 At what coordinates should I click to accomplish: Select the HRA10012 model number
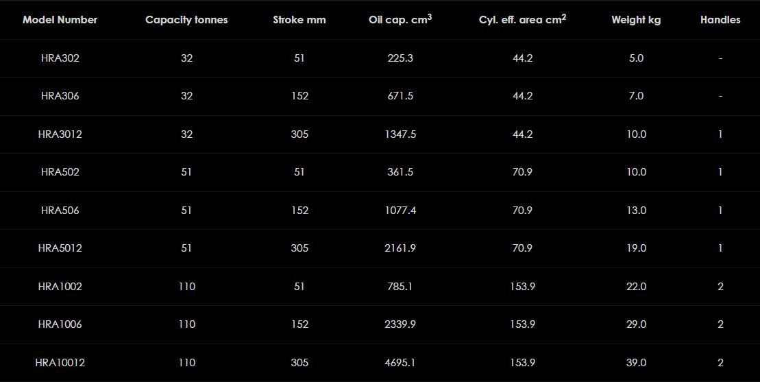[x=60, y=363]
